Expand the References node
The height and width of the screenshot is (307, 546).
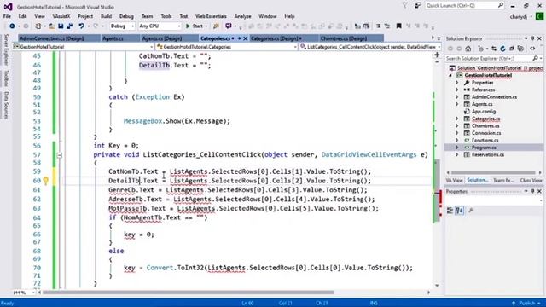pyautogui.click(x=457, y=90)
